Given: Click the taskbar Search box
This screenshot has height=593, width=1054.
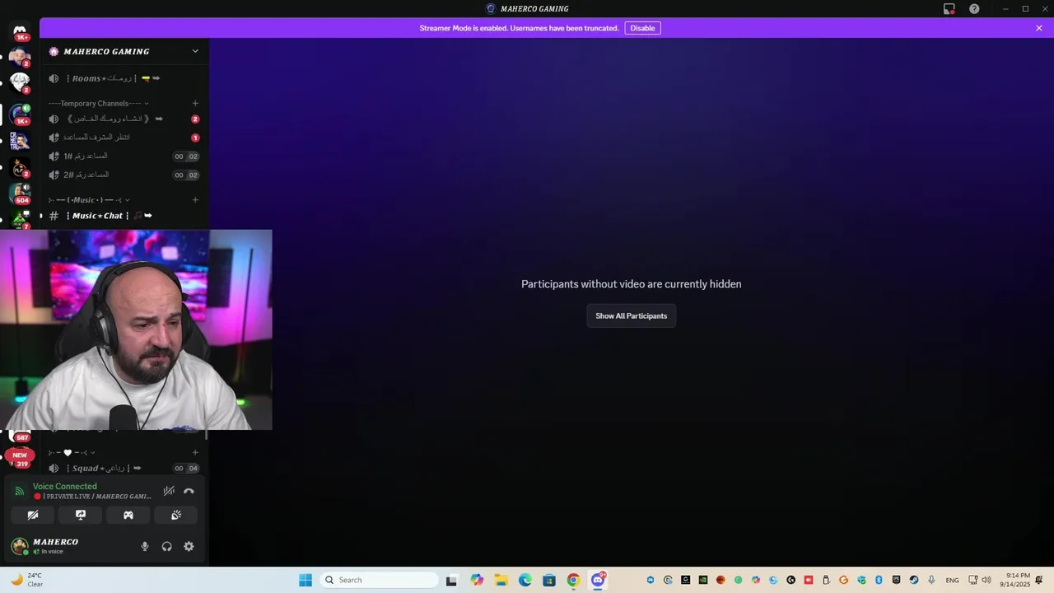Looking at the screenshot, I should (379, 580).
